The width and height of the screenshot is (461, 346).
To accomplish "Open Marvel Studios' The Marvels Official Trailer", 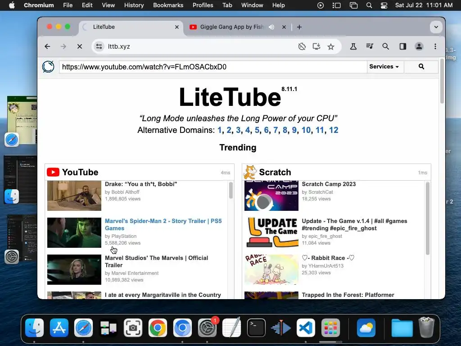I will (x=156, y=262).
